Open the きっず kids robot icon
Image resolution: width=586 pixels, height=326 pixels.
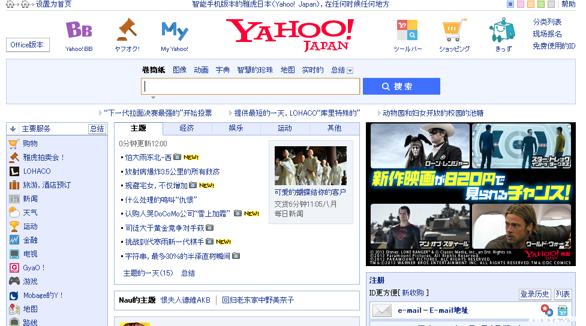point(503,30)
